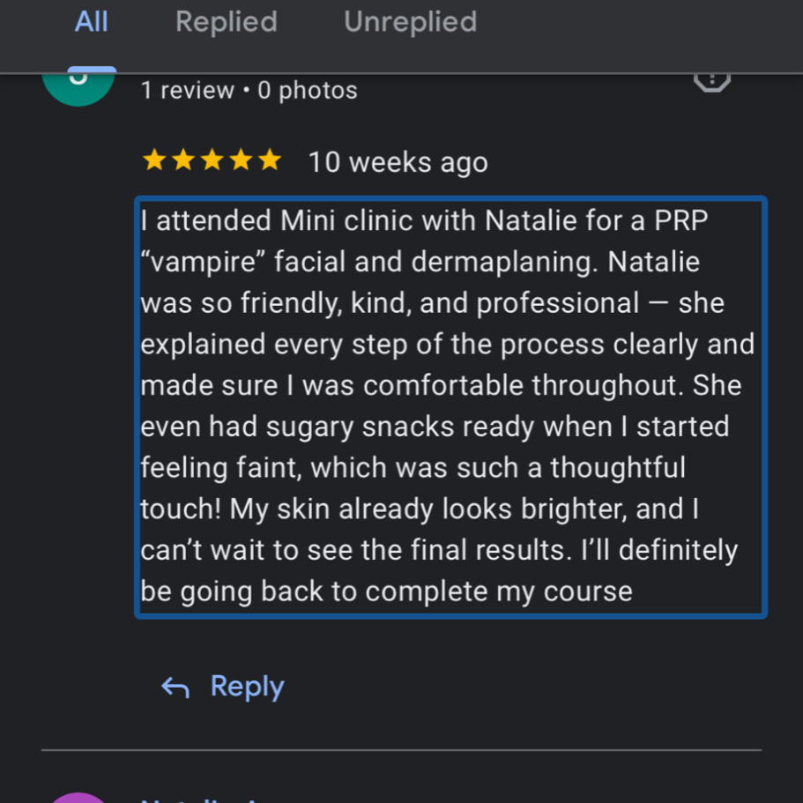Show the Unreplied reviews tab

[410, 22]
